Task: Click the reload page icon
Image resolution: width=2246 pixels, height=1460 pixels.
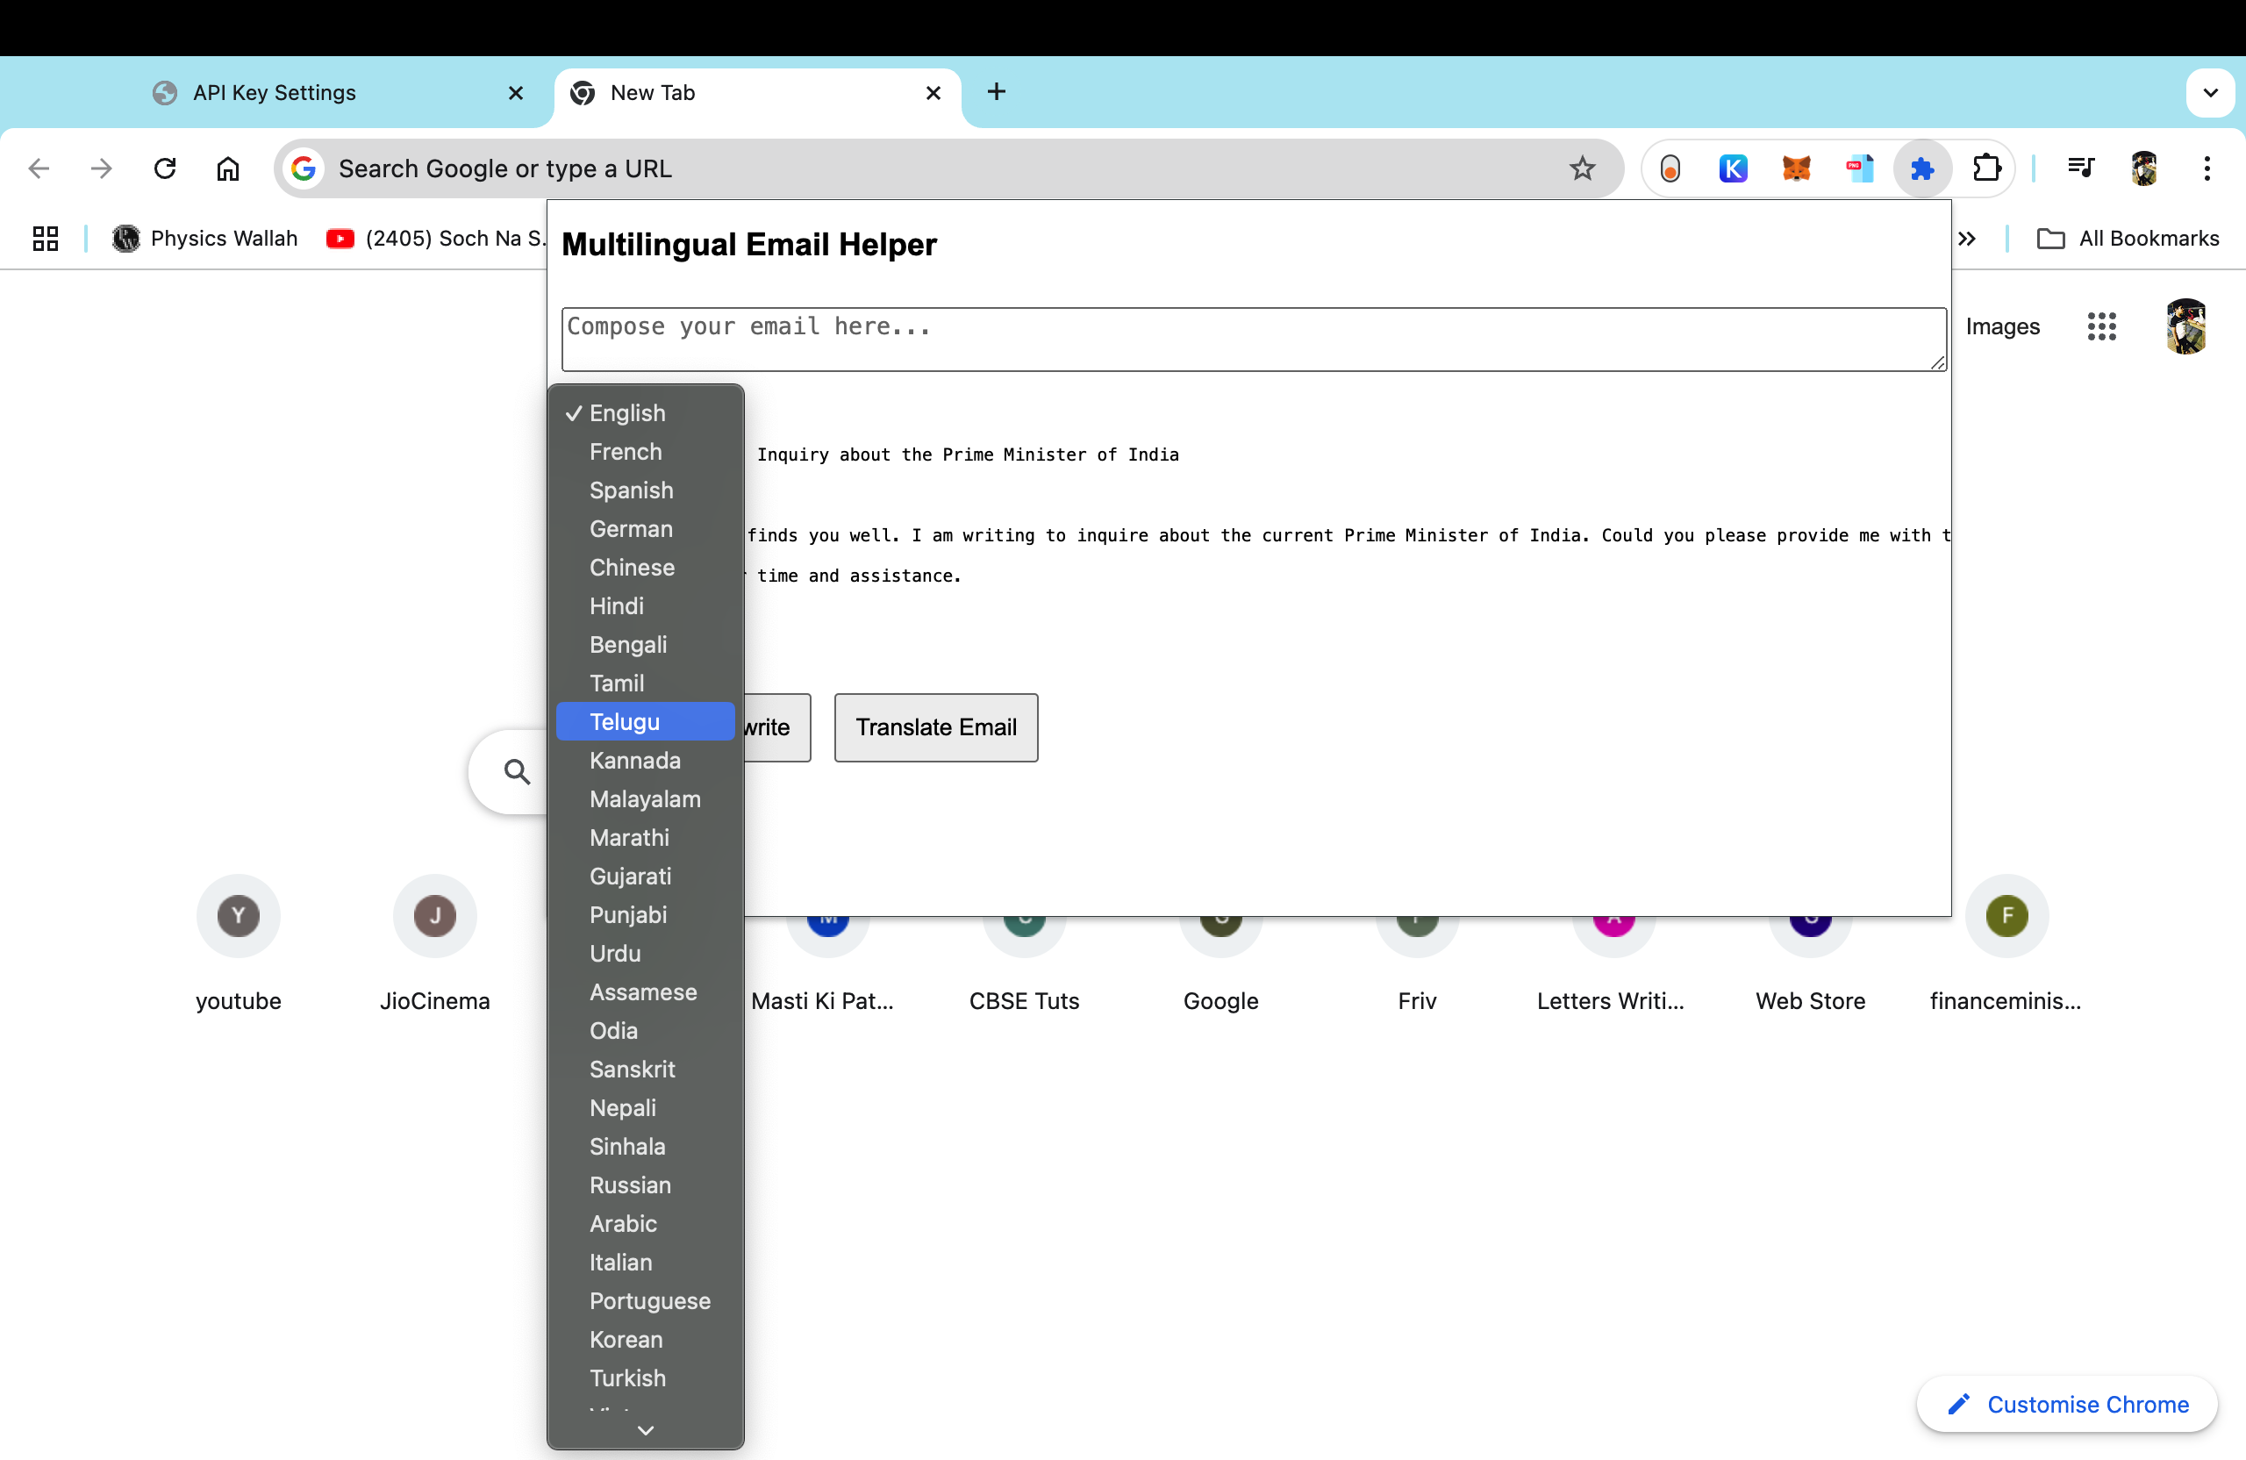Action: pyautogui.click(x=165, y=169)
